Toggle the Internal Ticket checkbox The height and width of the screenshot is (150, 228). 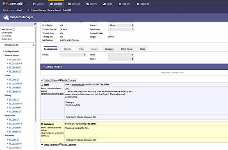coord(109,33)
